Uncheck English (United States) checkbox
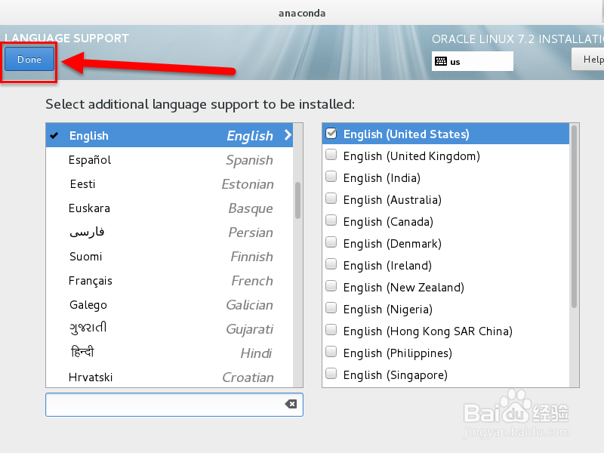Image resolution: width=604 pixels, height=453 pixels. (x=331, y=134)
